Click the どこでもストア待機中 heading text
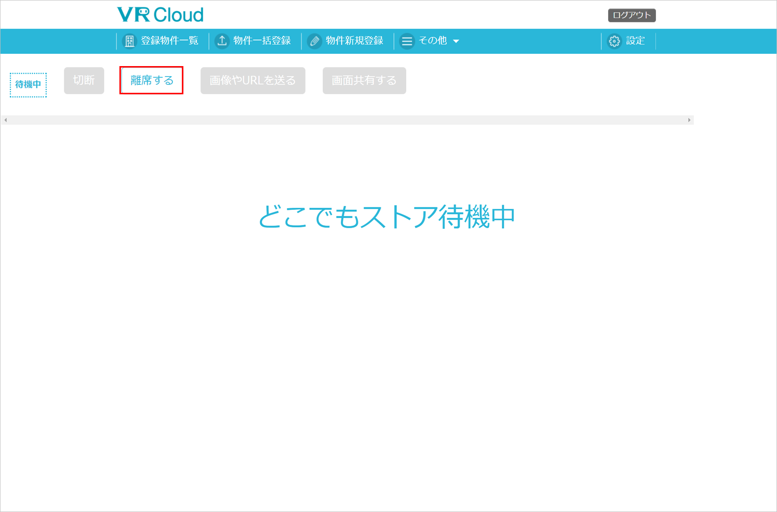 [387, 216]
